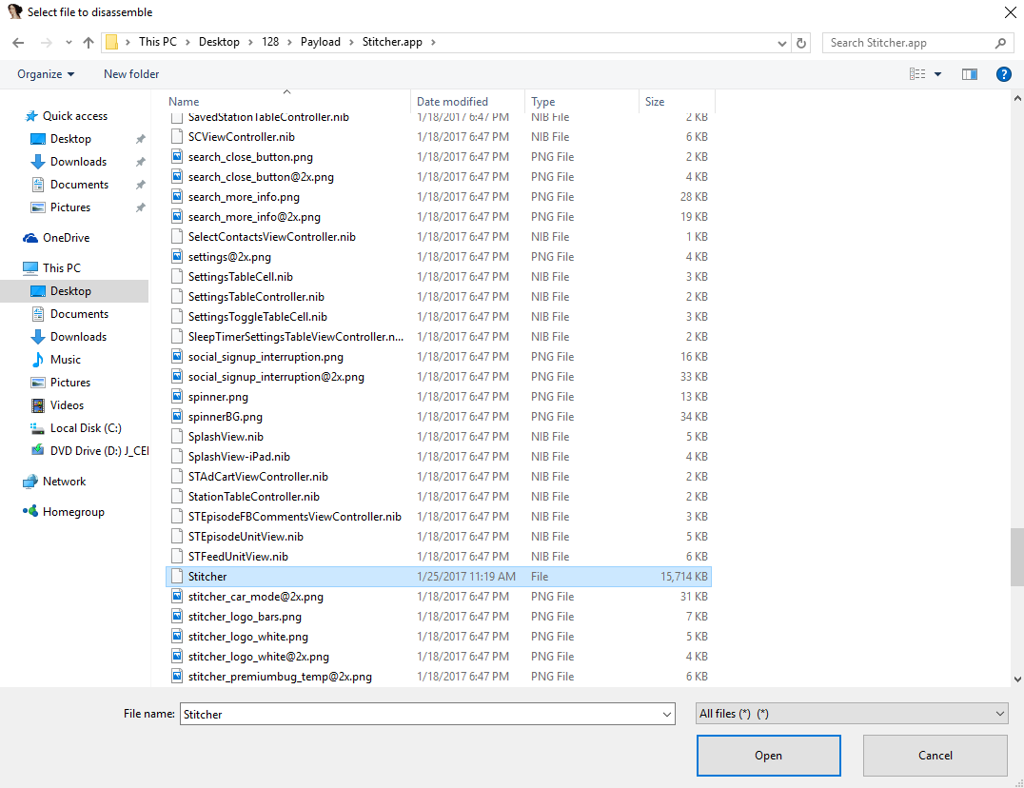The height and width of the screenshot is (788, 1024).
Task: Click the search magnifier icon
Action: click(1000, 43)
